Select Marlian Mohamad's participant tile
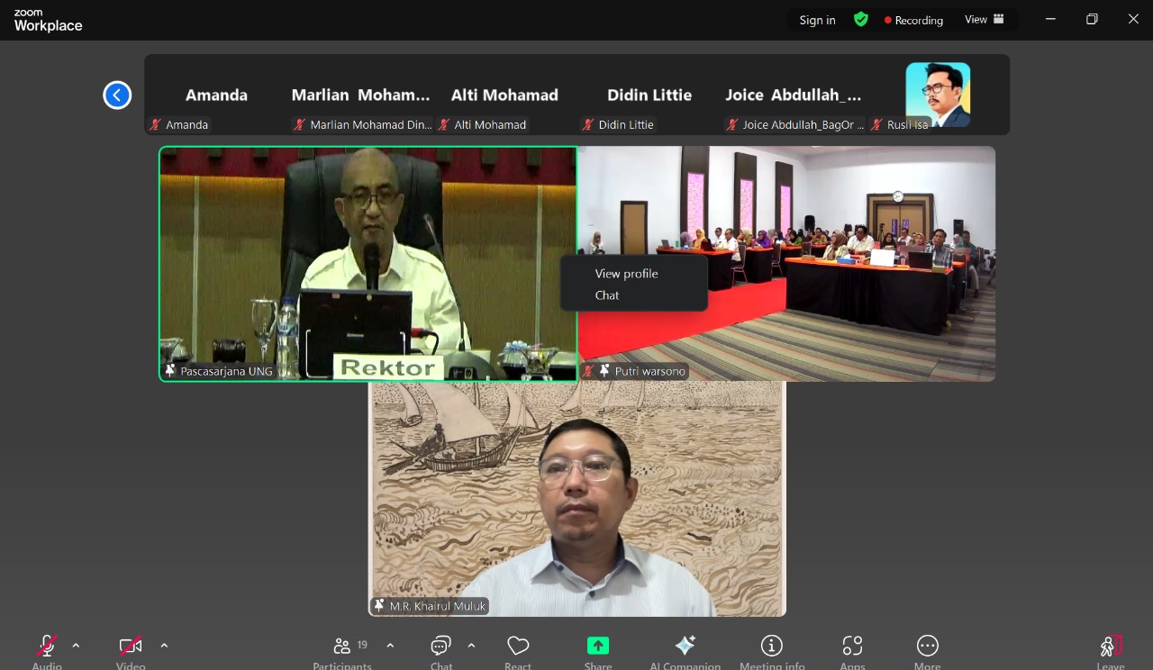This screenshot has height=670, width=1153. coord(360,95)
